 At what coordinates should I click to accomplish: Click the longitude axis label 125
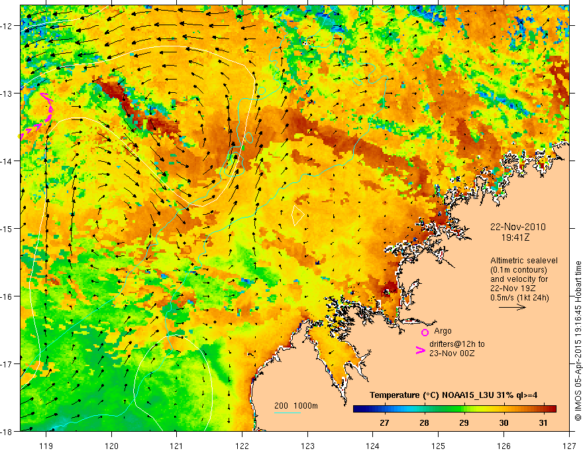tap(439, 446)
